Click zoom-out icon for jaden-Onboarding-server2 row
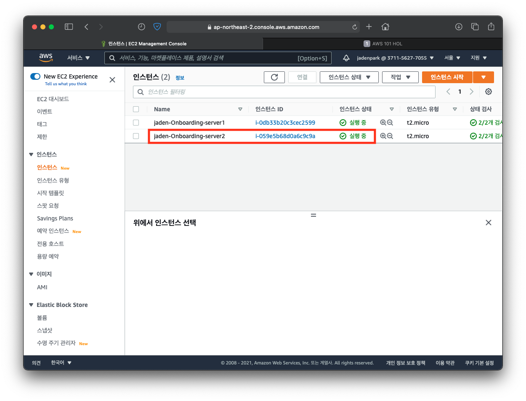 (x=390, y=136)
